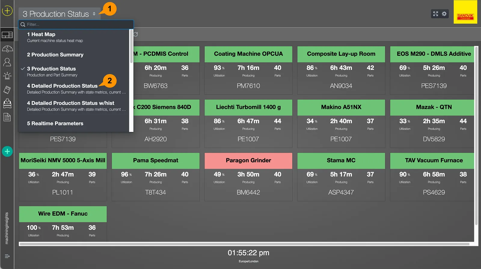The width and height of the screenshot is (481, 269).
Task: Collapse the 3 Production Status dashboard selector
Action: (x=60, y=14)
